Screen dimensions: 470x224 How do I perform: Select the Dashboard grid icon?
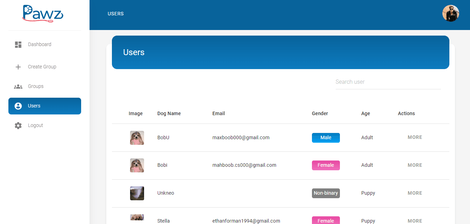tap(18, 44)
